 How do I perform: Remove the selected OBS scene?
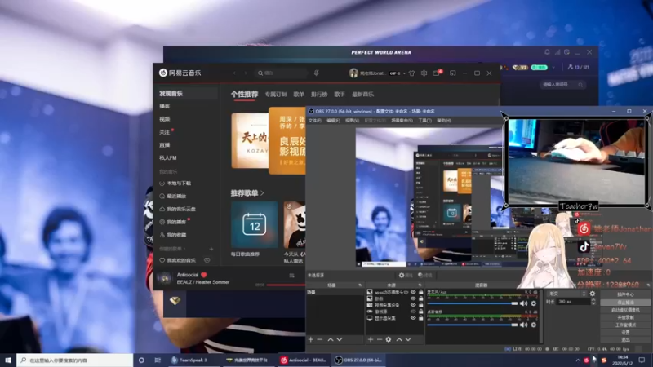click(320, 339)
